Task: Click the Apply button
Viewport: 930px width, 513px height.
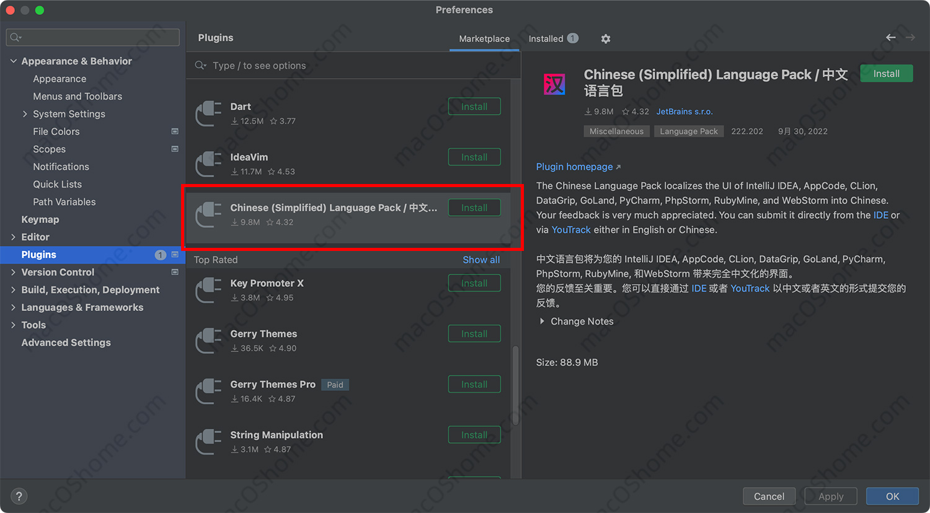Action: click(831, 496)
